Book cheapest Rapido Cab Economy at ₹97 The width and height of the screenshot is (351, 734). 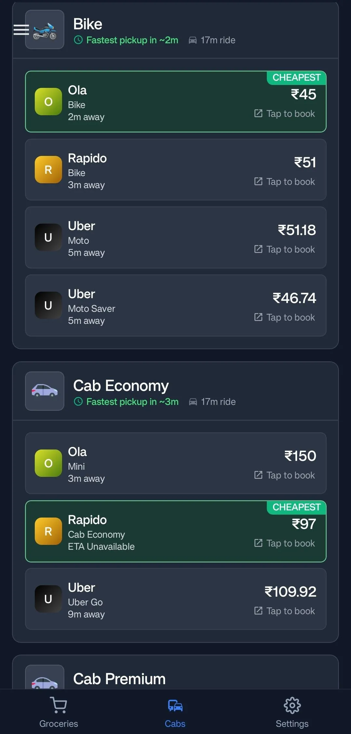(x=285, y=543)
